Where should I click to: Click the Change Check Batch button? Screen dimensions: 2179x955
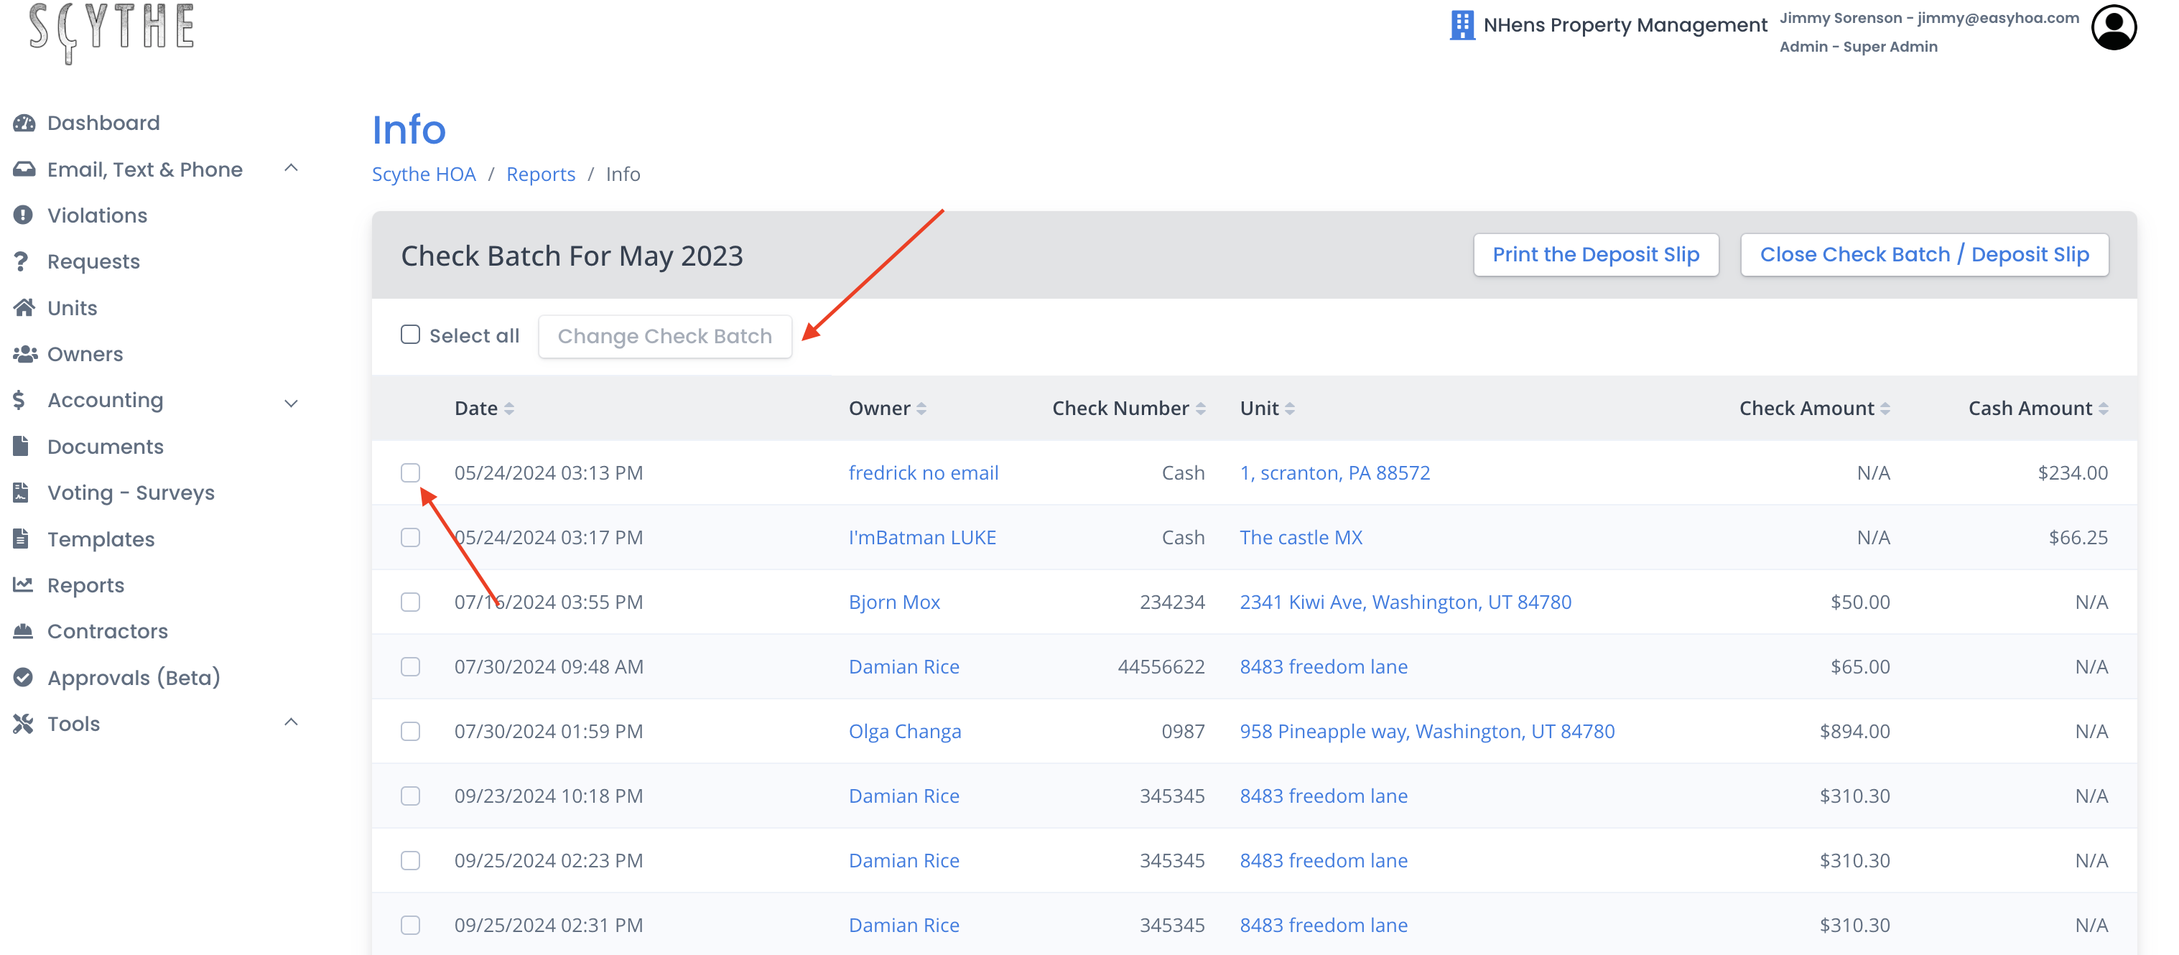[665, 337]
